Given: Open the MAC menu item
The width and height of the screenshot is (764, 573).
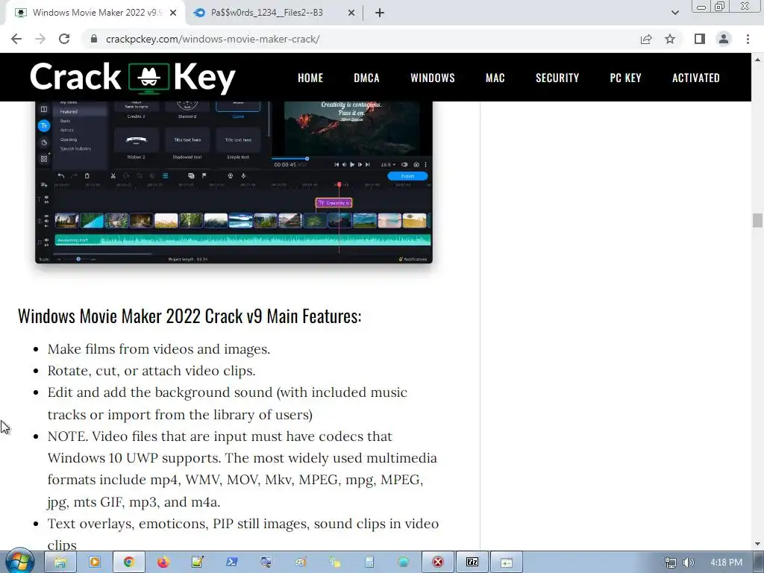Looking at the screenshot, I should (495, 78).
